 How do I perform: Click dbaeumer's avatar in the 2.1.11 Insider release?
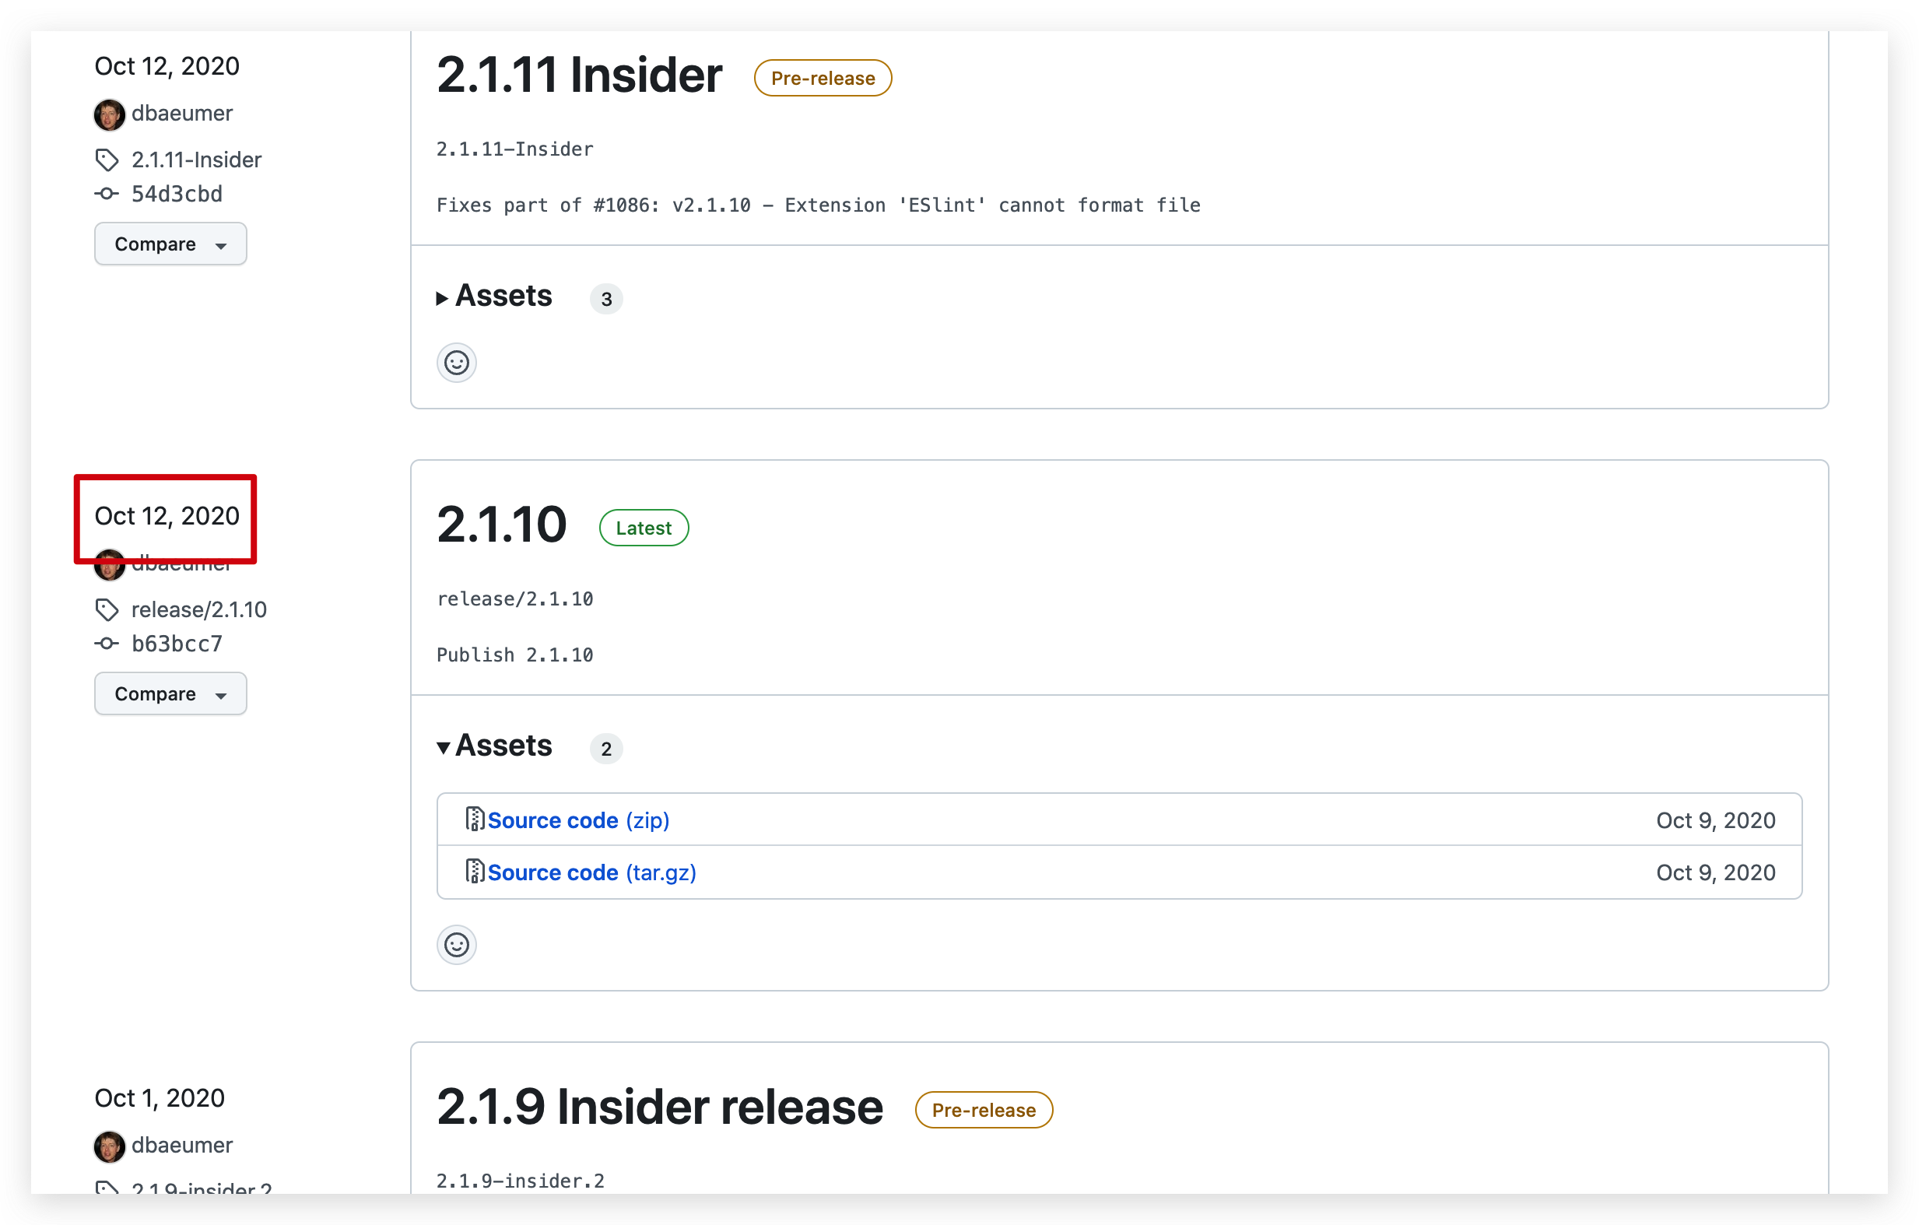109,114
